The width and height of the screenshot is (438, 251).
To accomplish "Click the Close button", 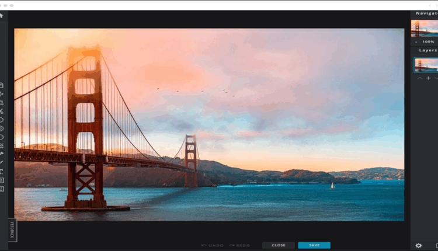I will coord(279,246).
